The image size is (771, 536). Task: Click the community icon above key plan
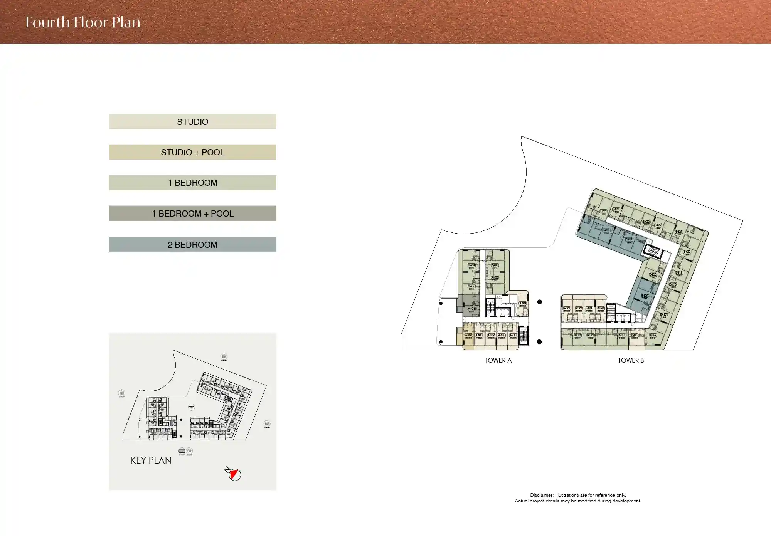[224, 356]
